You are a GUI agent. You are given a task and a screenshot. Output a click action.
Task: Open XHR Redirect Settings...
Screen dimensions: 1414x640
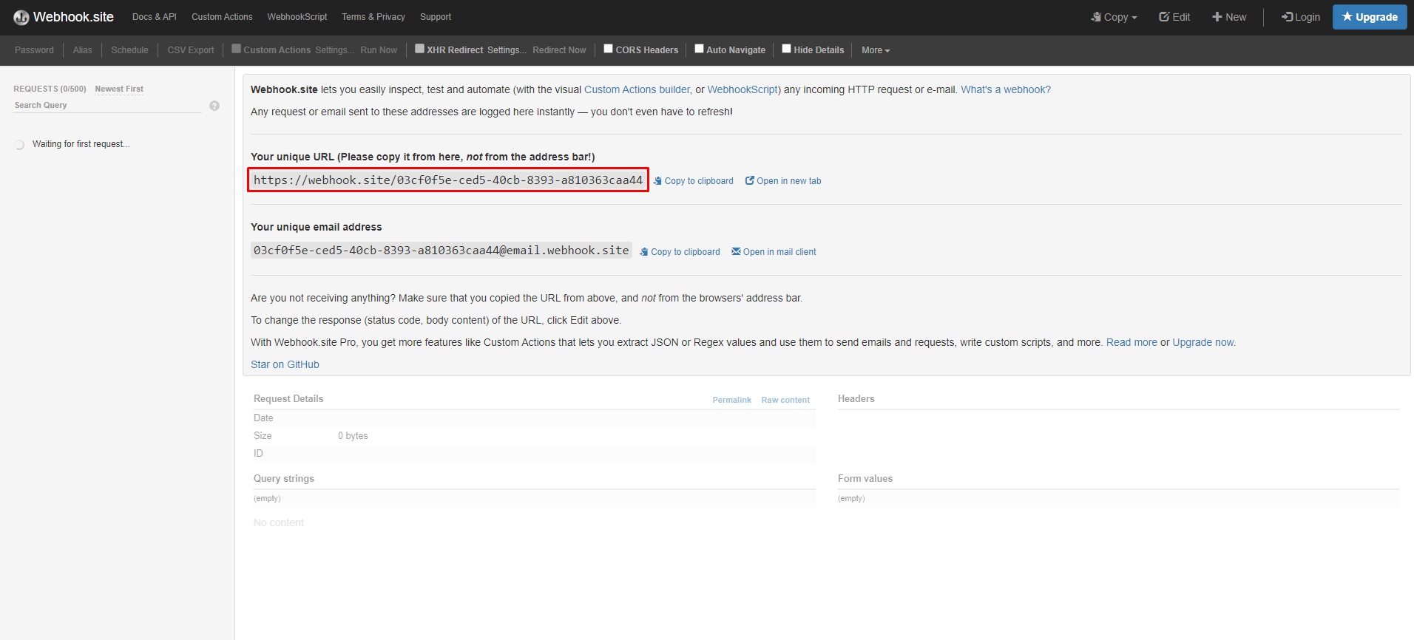pos(507,50)
